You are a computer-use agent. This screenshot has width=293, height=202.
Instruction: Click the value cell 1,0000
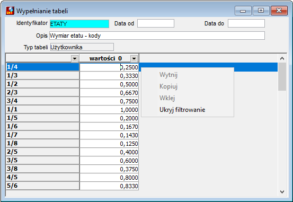pos(109,109)
